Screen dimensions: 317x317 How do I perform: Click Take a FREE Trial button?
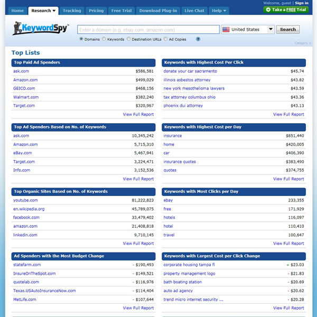click(286, 10)
